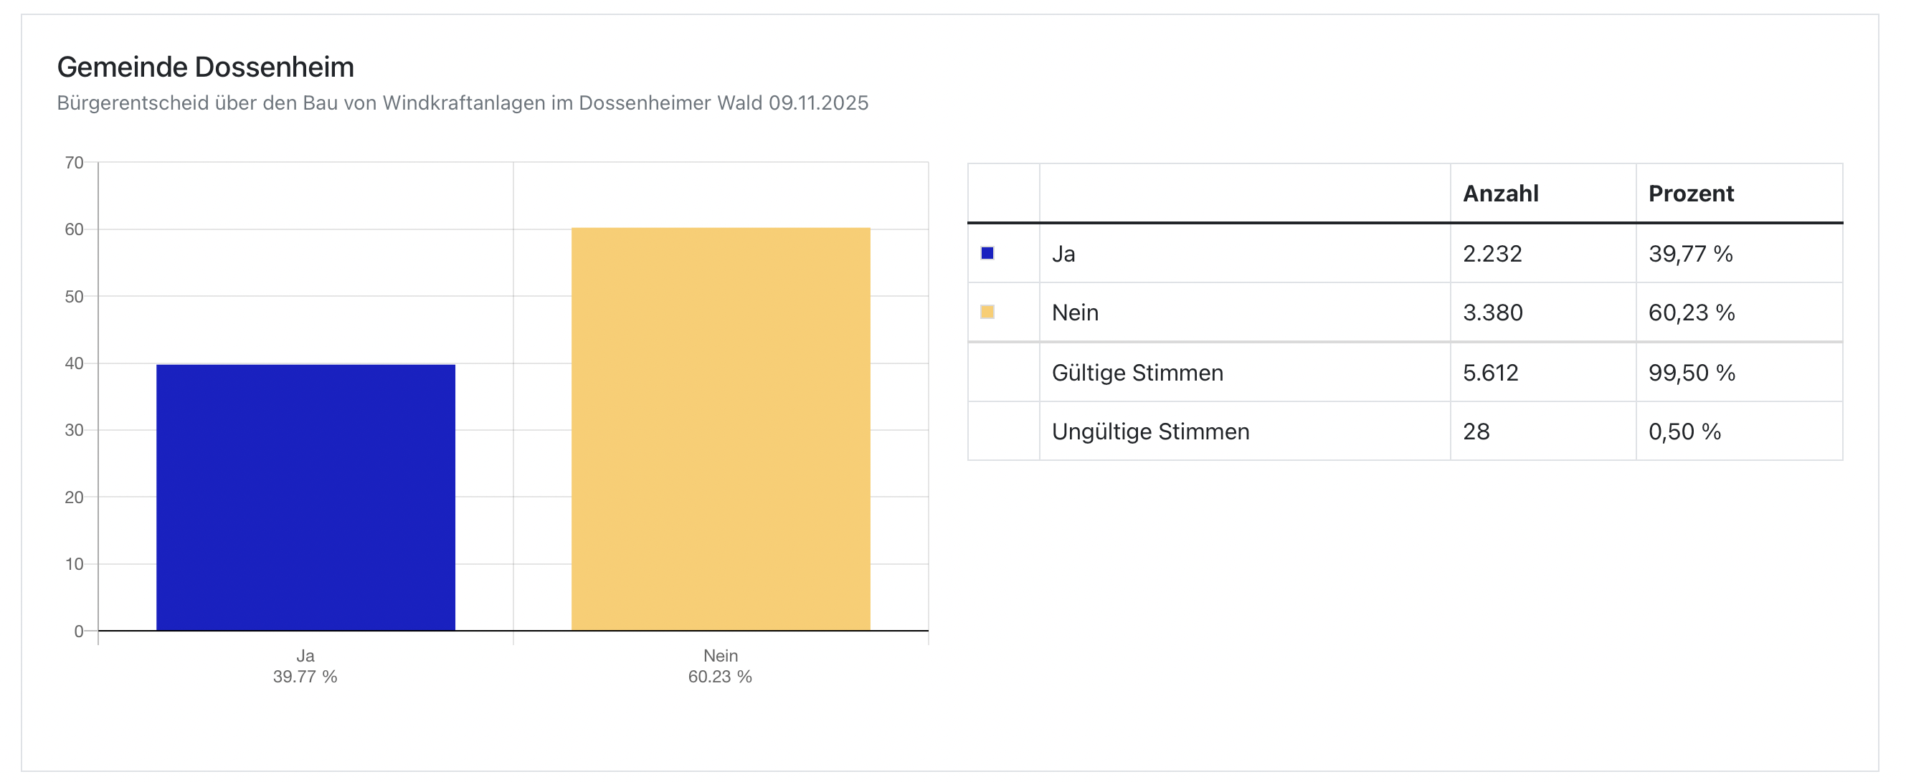Click the Prozent column header
The width and height of the screenshot is (1906, 782).
coord(1691,194)
